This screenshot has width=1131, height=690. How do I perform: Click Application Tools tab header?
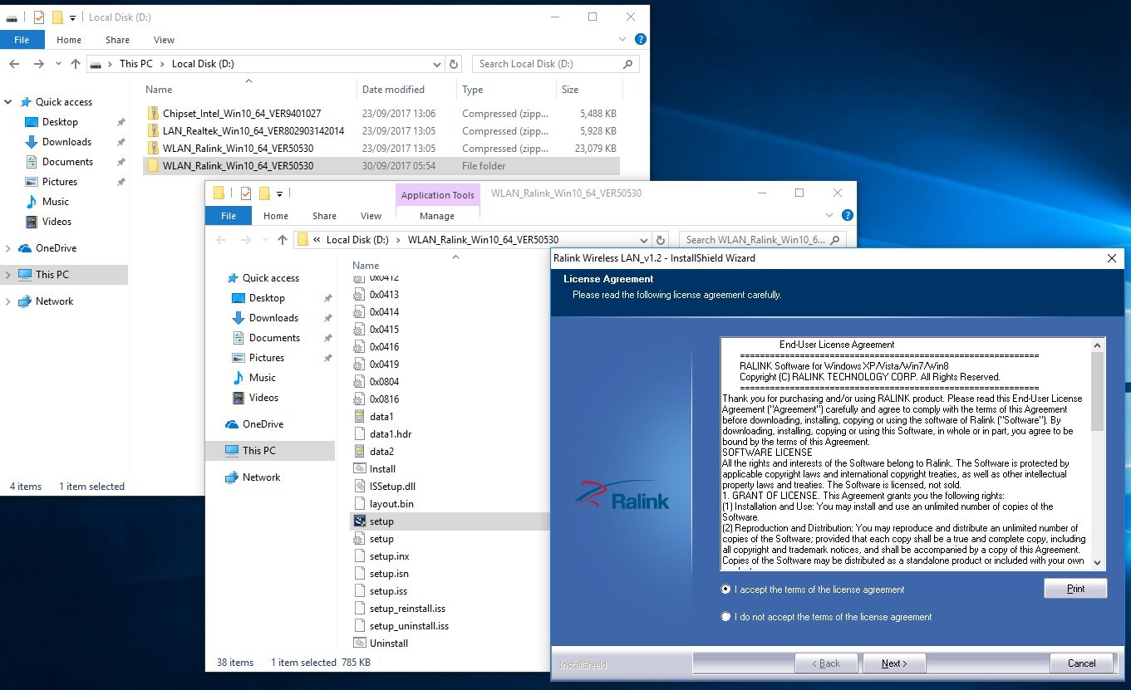[x=438, y=195]
